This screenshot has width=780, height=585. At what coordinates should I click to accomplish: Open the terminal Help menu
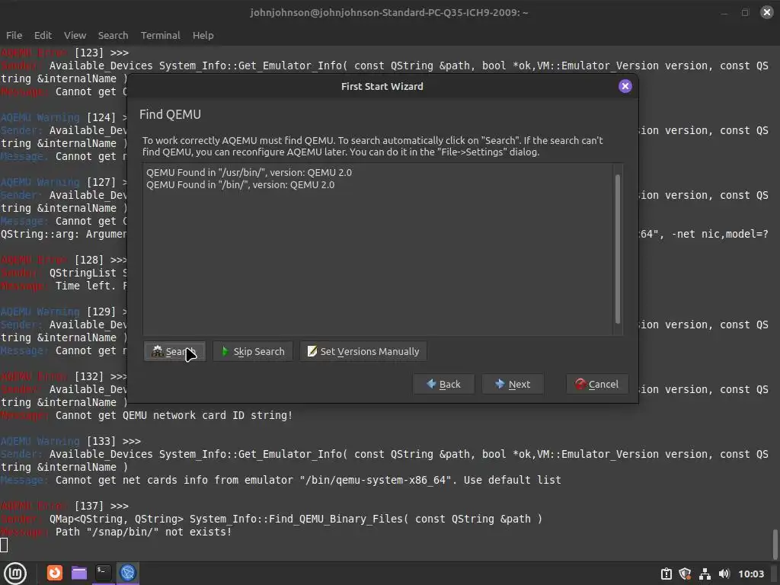pyautogui.click(x=203, y=35)
